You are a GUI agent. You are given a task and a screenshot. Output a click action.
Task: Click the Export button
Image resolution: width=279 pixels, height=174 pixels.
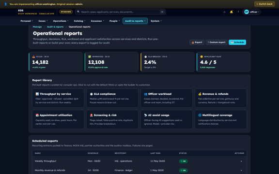click(197, 42)
